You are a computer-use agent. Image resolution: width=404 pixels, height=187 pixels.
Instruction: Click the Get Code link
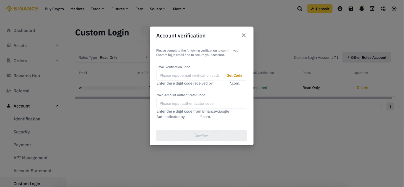(234, 75)
